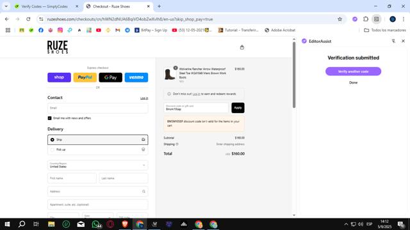Toggle the browser side panel icon
410x230 pixels.
click(377, 19)
